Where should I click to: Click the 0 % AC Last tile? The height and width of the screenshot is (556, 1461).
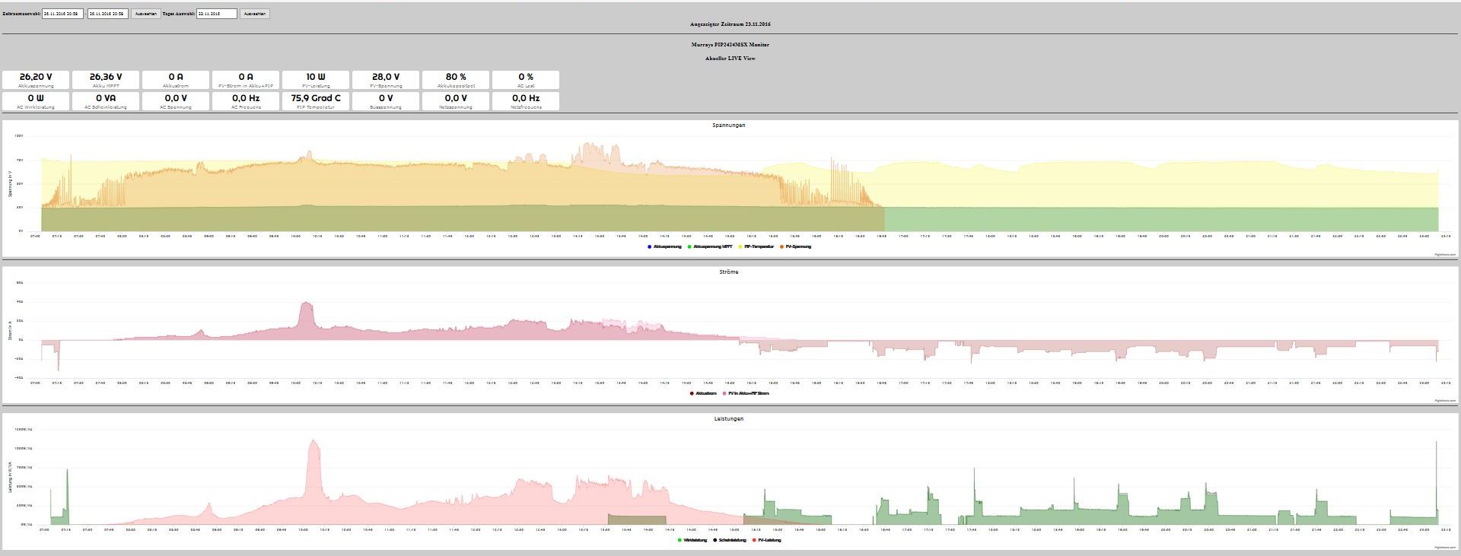526,80
